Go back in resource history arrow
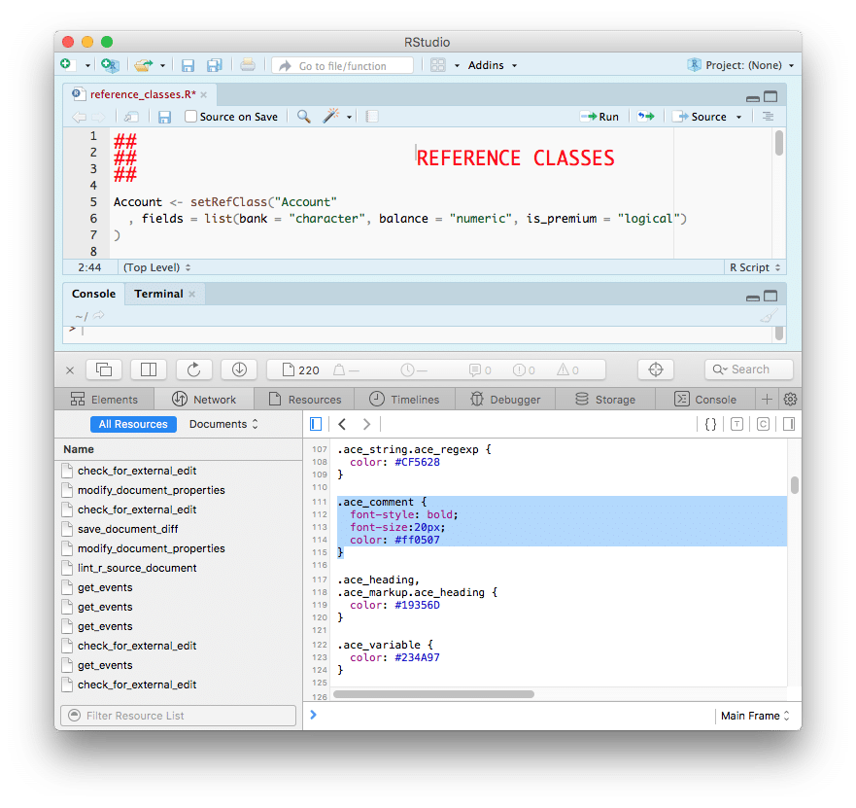The width and height of the screenshot is (856, 808). point(342,424)
